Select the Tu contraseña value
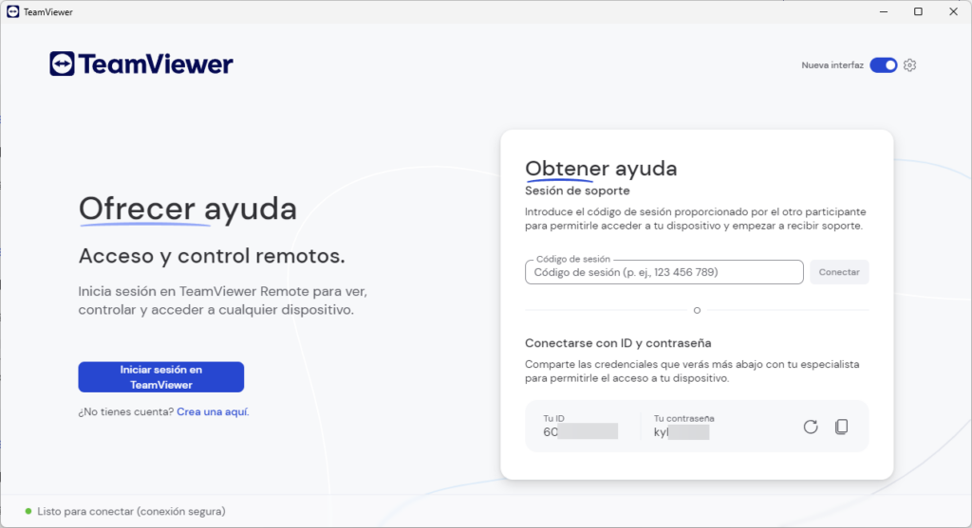 click(682, 432)
